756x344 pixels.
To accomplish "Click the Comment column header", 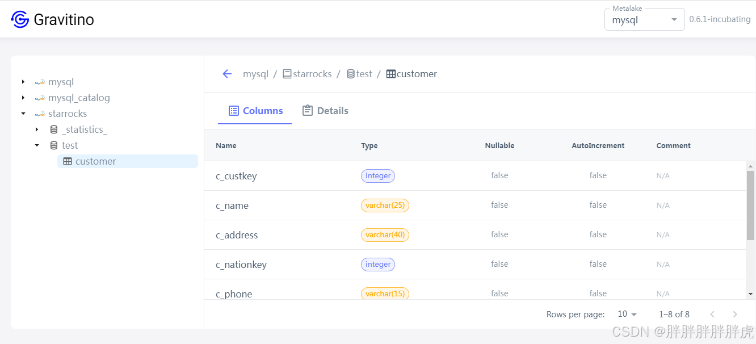I will pos(674,145).
